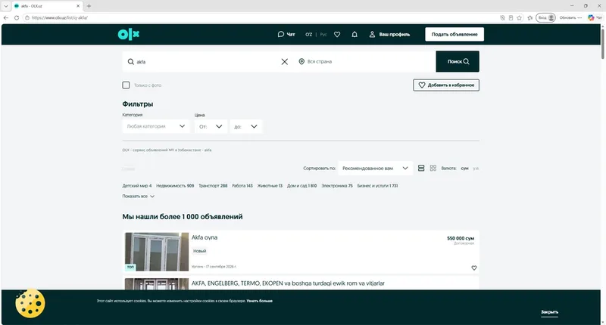Screen dimensions: 606x325
Task: Click browser Обновить button
Action: (567, 17)
